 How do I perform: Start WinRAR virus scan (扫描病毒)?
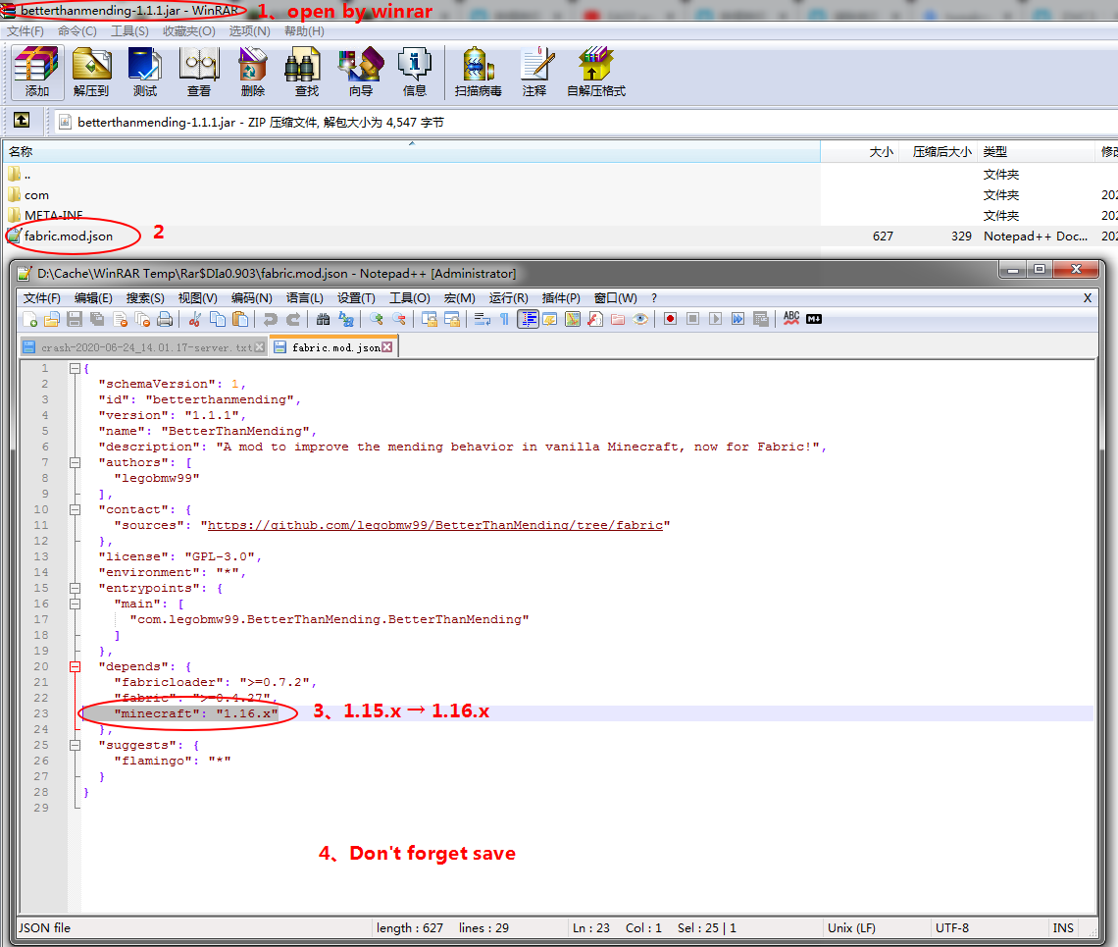[478, 72]
